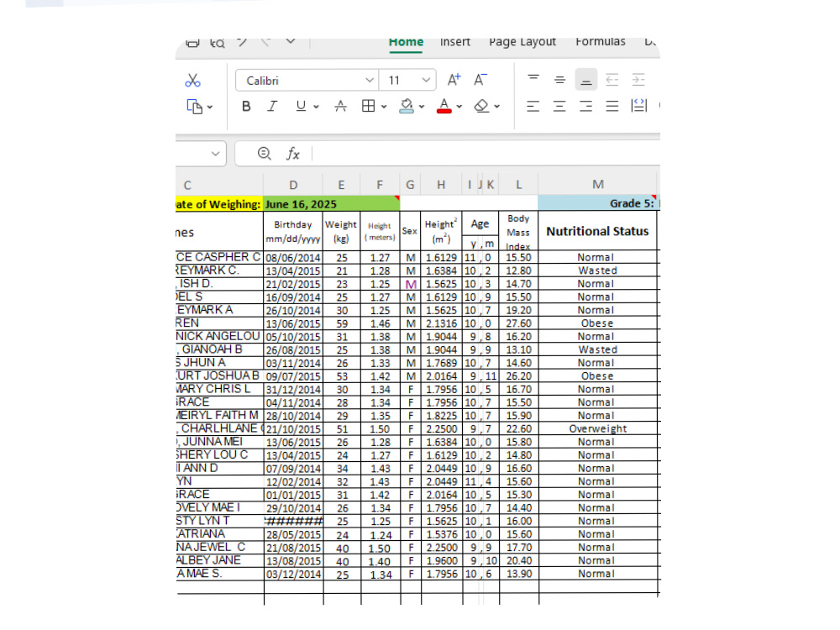Click the BMI cell showing 26.20
Image resolution: width=840 pixels, height=630 pixels.
click(x=518, y=376)
